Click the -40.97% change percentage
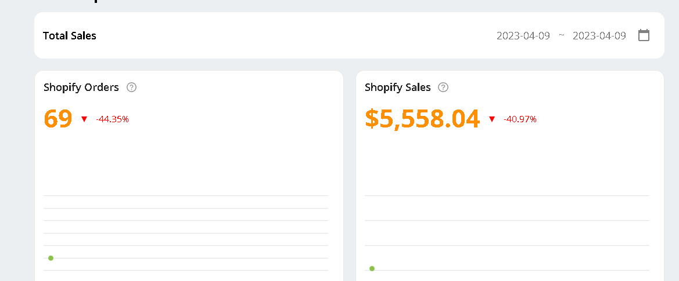This screenshot has width=679, height=281. coord(520,119)
